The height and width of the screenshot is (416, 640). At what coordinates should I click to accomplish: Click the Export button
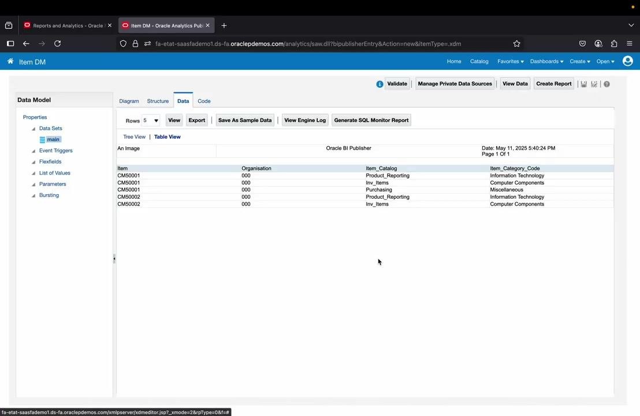point(197,120)
